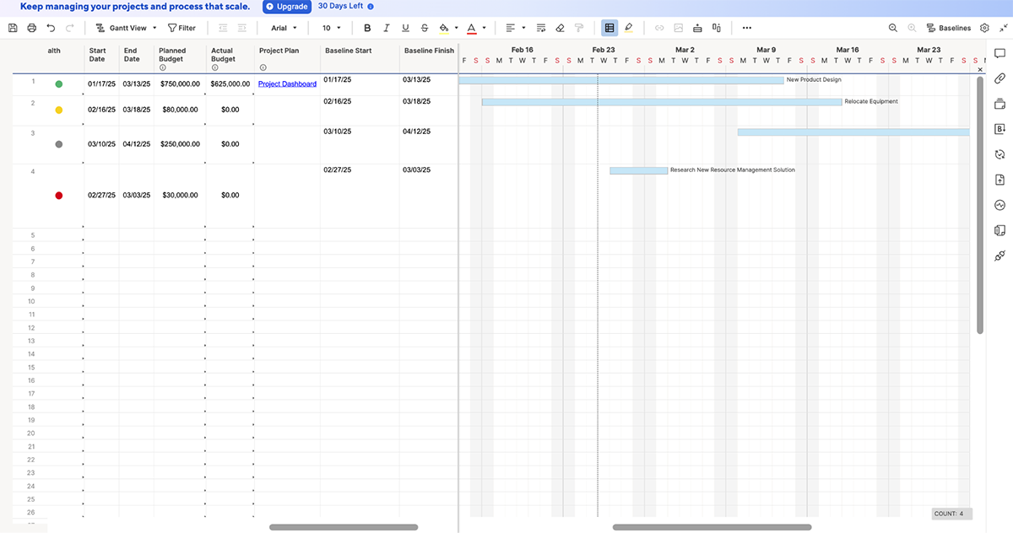Click the insert image icon
The width and height of the screenshot is (1013, 533).
[x=678, y=27]
